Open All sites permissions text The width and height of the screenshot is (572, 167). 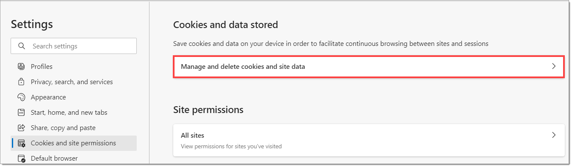(192, 136)
